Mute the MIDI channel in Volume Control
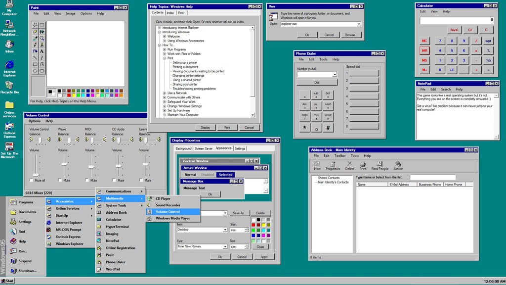Image resolution: width=506 pixels, height=285 pixels. pos(86,180)
